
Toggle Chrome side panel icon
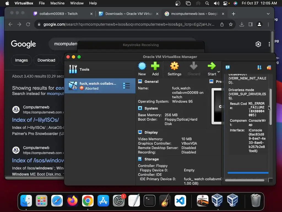click(x=251, y=24)
